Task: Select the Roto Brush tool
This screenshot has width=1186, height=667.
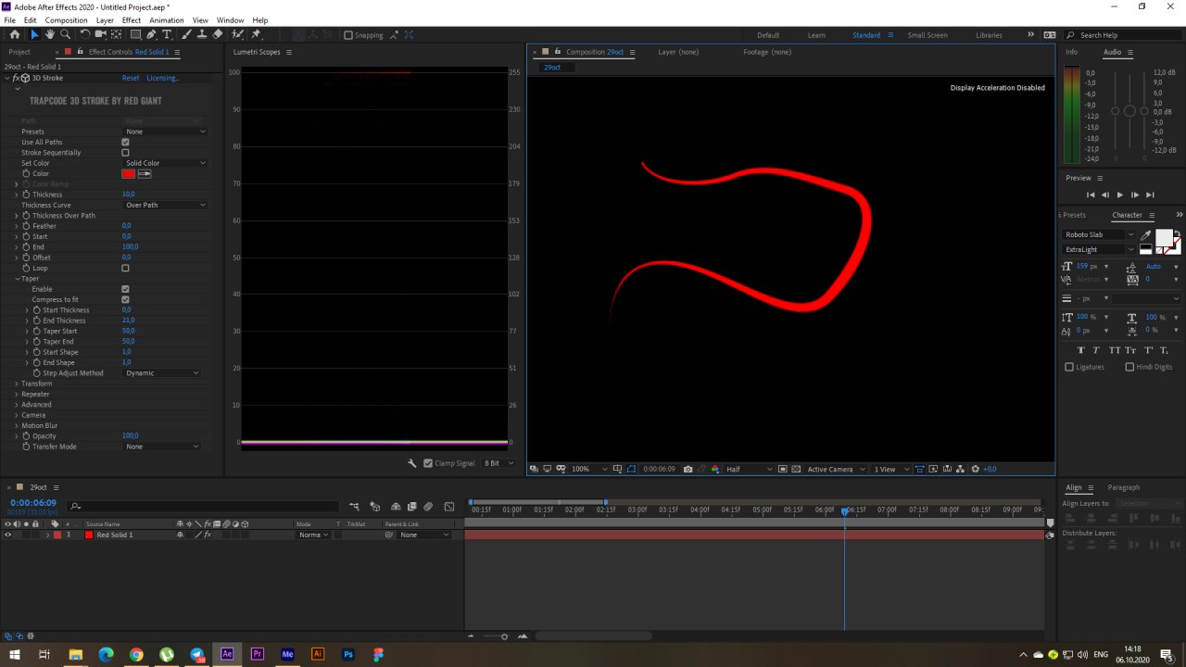Action: tap(238, 34)
